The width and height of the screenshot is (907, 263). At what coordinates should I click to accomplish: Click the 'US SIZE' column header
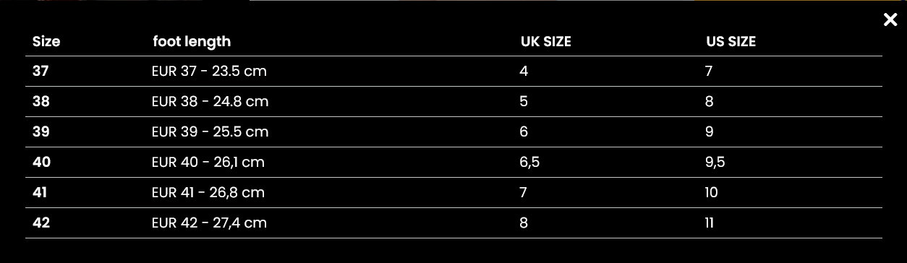[731, 42]
